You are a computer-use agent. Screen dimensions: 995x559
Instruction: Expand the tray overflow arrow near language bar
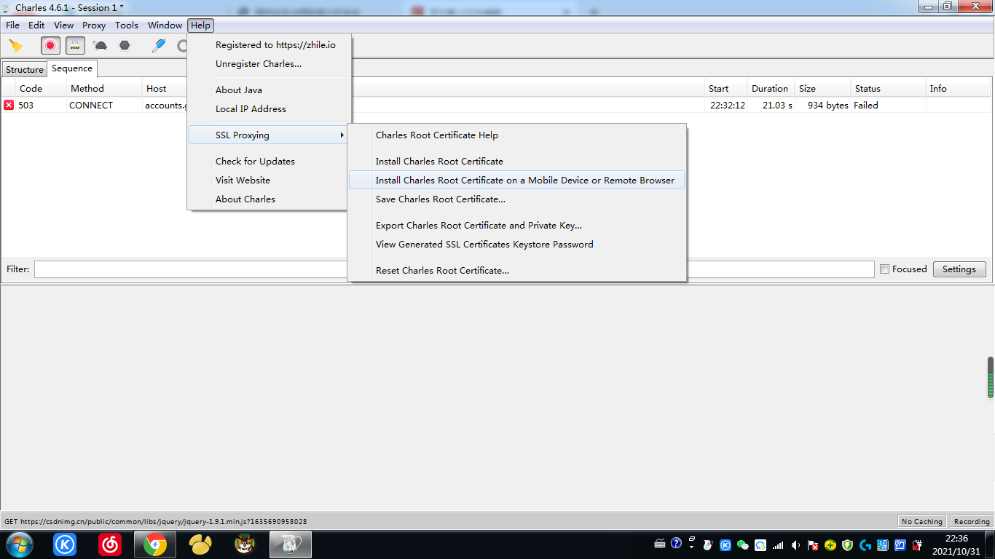coord(691,546)
